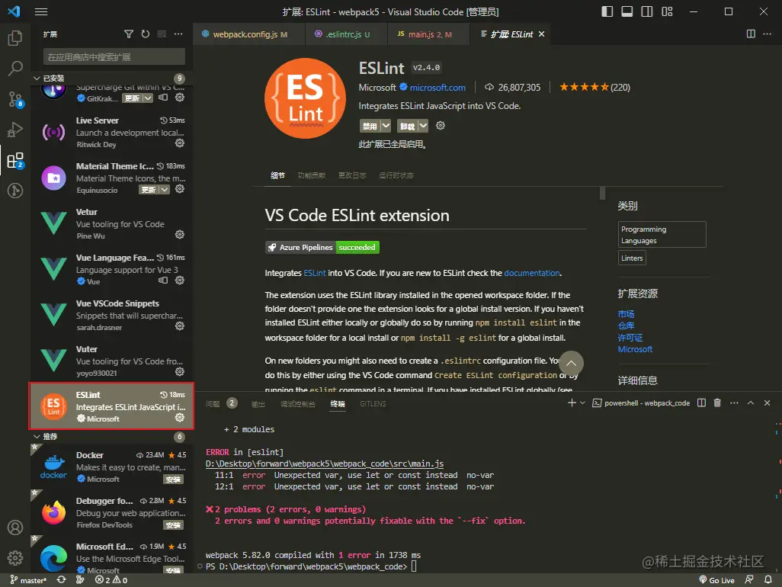782x587 pixels.
Task: Clear extensions search results icon
Action: click(x=162, y=34)
